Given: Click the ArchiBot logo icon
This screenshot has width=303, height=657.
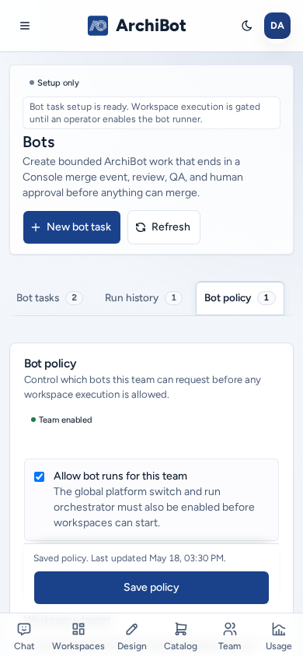Looking at the screenshot, I should [x=98, y=26].
